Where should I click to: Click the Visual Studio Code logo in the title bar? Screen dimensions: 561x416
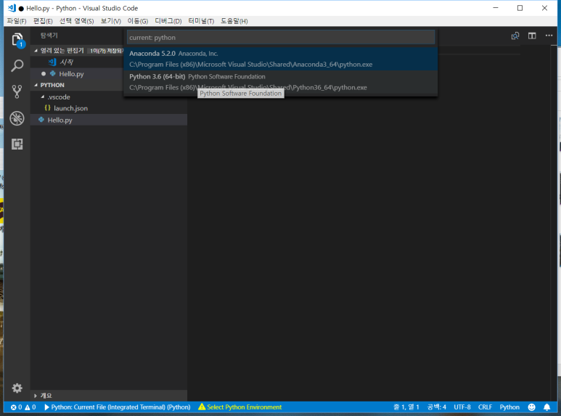click(x=12, y=8)
